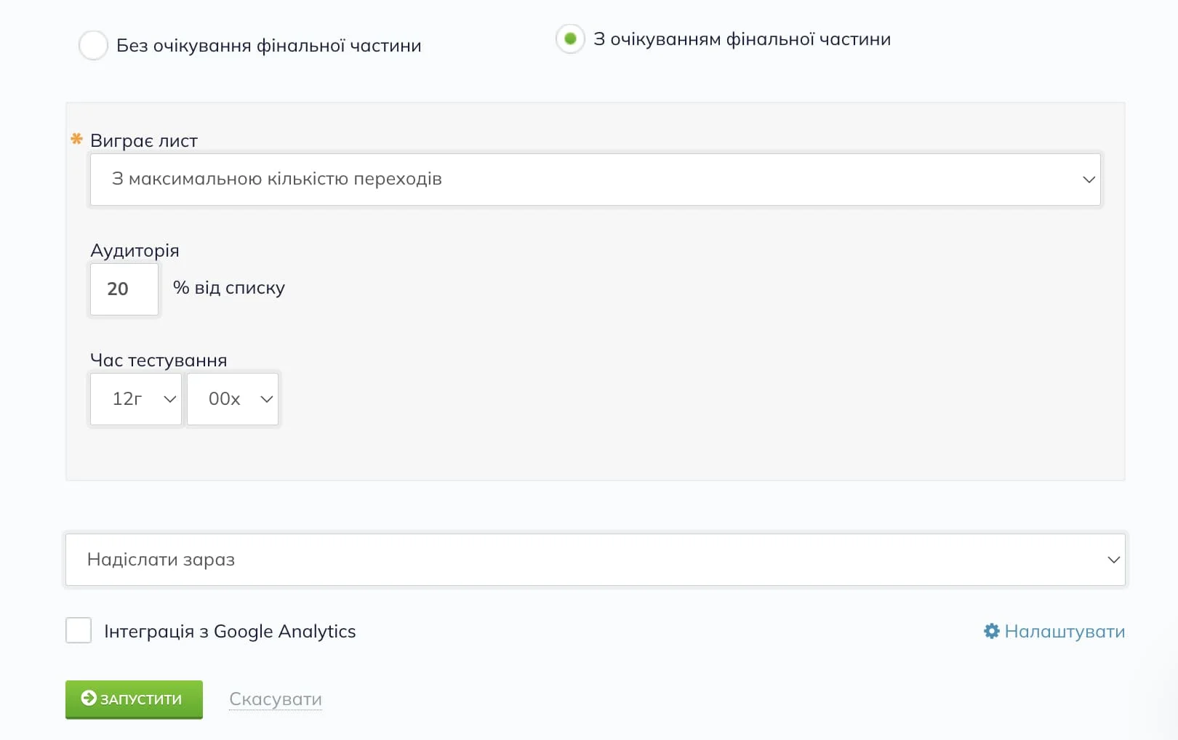Viewport: 1178px width, 740px height.
Task: Open the 'Надіслати зараз' dropdown
Action: pos(595,560)
